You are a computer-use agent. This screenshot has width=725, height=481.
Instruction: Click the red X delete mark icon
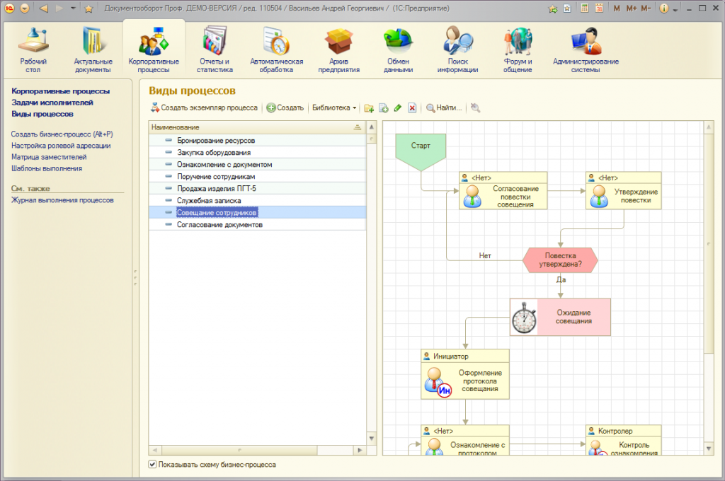(x=412, y=108)
